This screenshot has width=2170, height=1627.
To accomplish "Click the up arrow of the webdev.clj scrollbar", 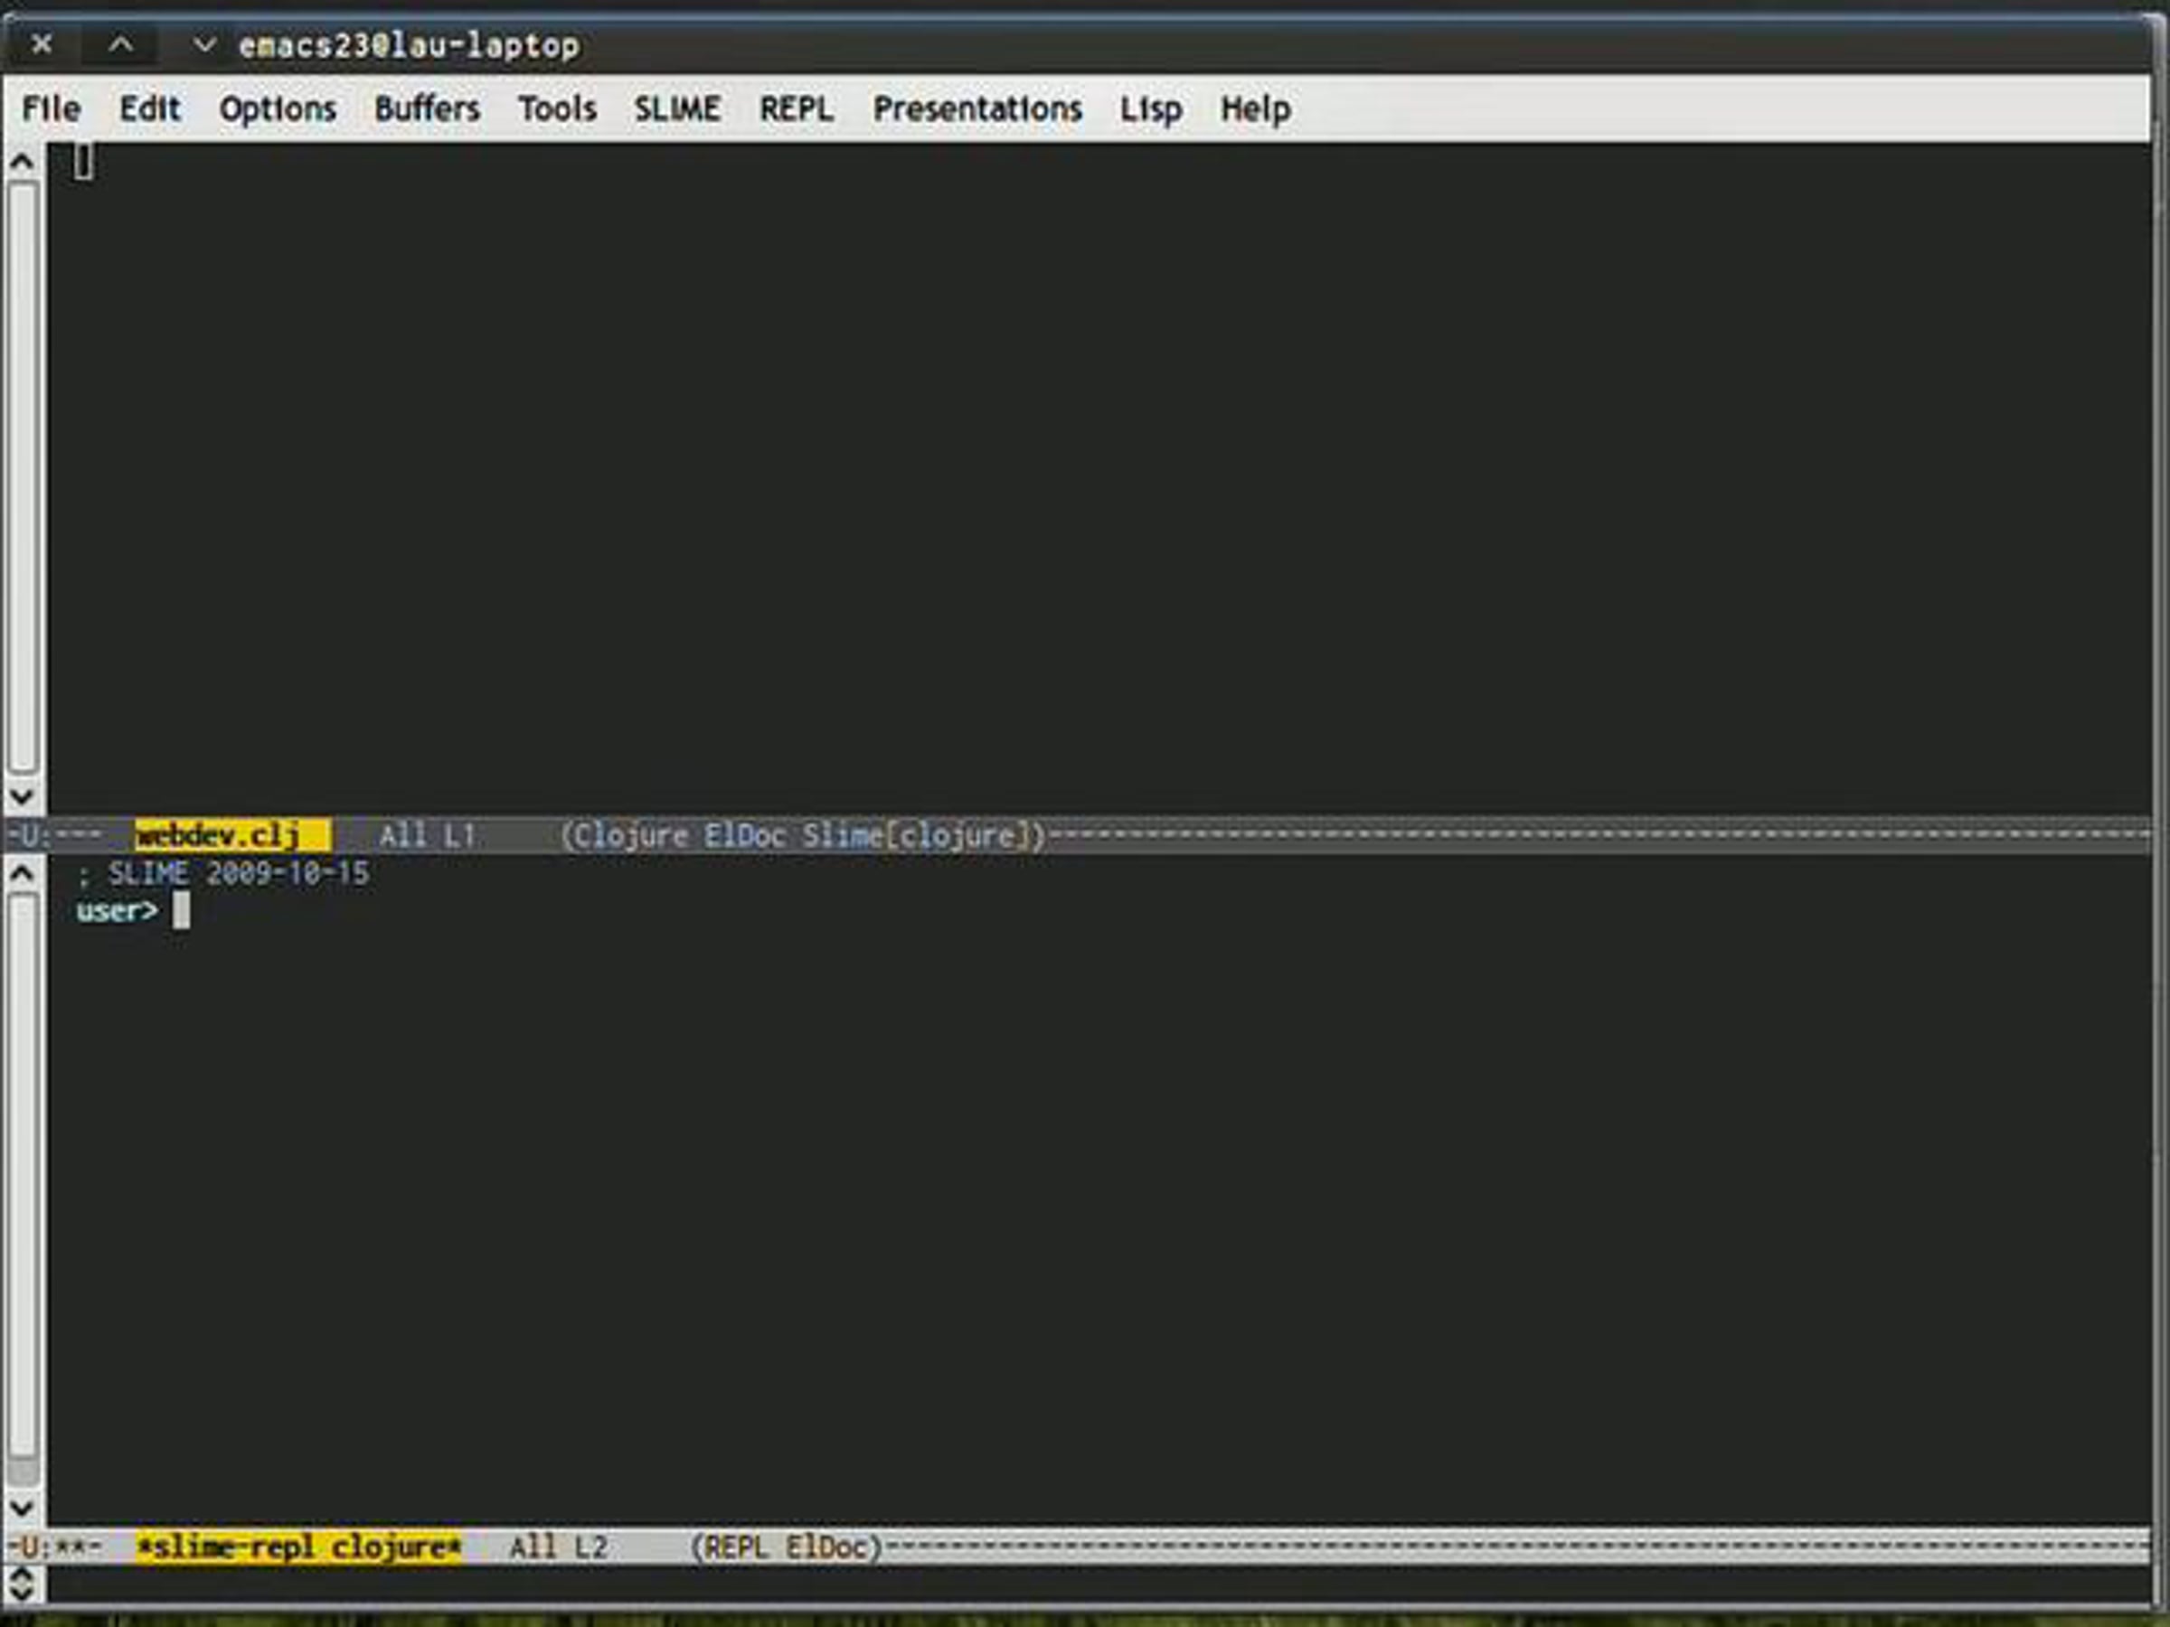I will tap(23, 161).
